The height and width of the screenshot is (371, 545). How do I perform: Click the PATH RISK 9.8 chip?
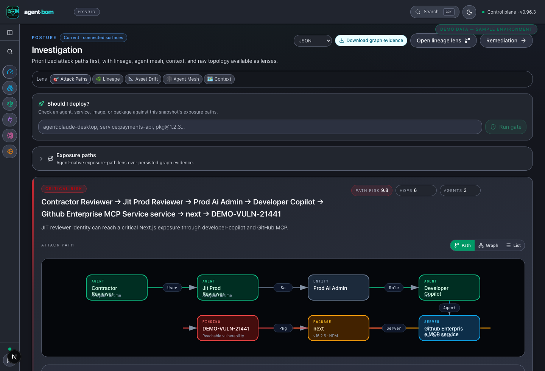[x=372, y=190]
